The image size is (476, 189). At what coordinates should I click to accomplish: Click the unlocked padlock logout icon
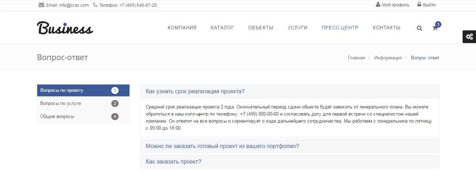[419, 4]
